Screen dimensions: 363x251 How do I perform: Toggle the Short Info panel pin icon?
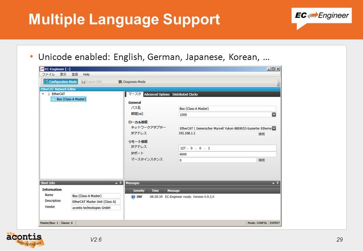121,183
